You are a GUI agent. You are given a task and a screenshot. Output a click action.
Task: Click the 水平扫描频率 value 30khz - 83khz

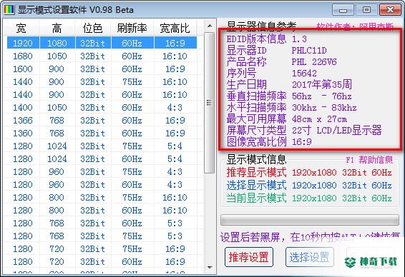324,108
